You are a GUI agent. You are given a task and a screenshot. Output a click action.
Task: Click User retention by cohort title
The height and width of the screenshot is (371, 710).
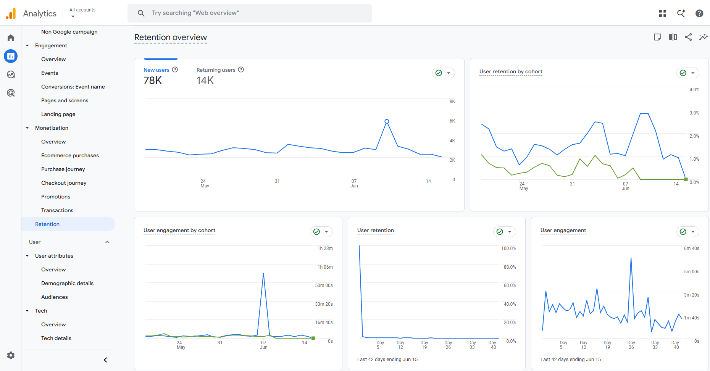click(x=511, y=71)
